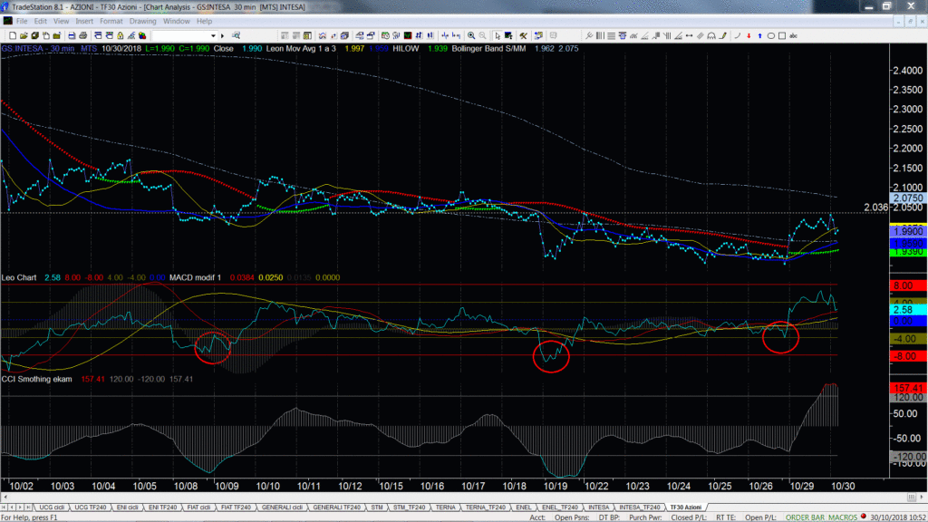Viewport: 928px width, 522px height.
Task: Select the pointer arrow tool
Action: tap(498, 35)
